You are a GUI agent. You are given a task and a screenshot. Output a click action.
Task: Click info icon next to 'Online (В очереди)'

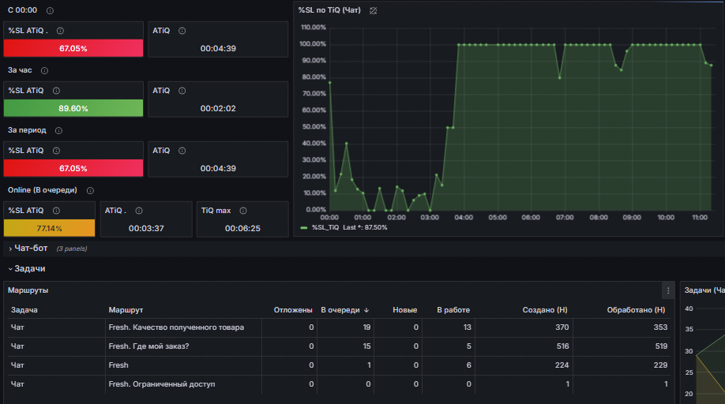pyautogui.click(x=90, y=191)
